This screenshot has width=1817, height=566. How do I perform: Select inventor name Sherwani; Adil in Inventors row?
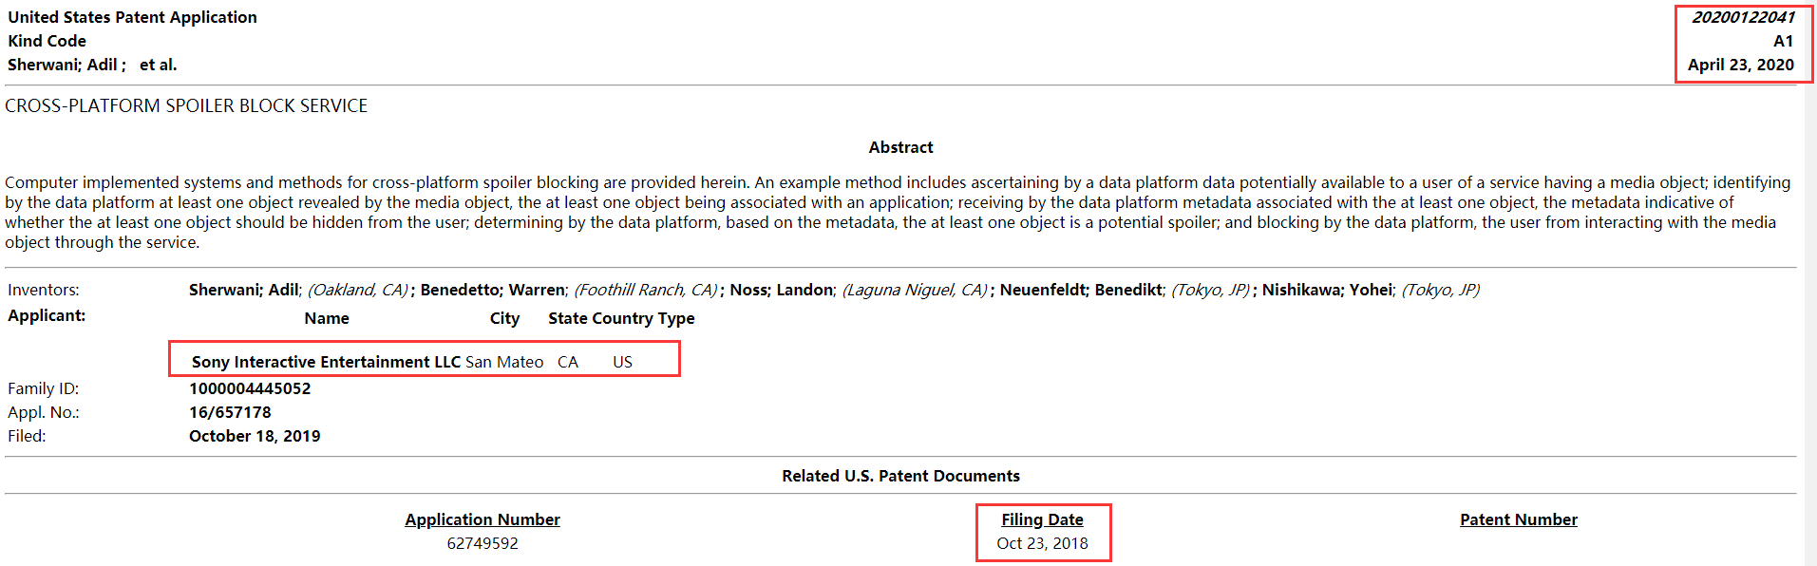pyautogui.click(x=243, y=290)
